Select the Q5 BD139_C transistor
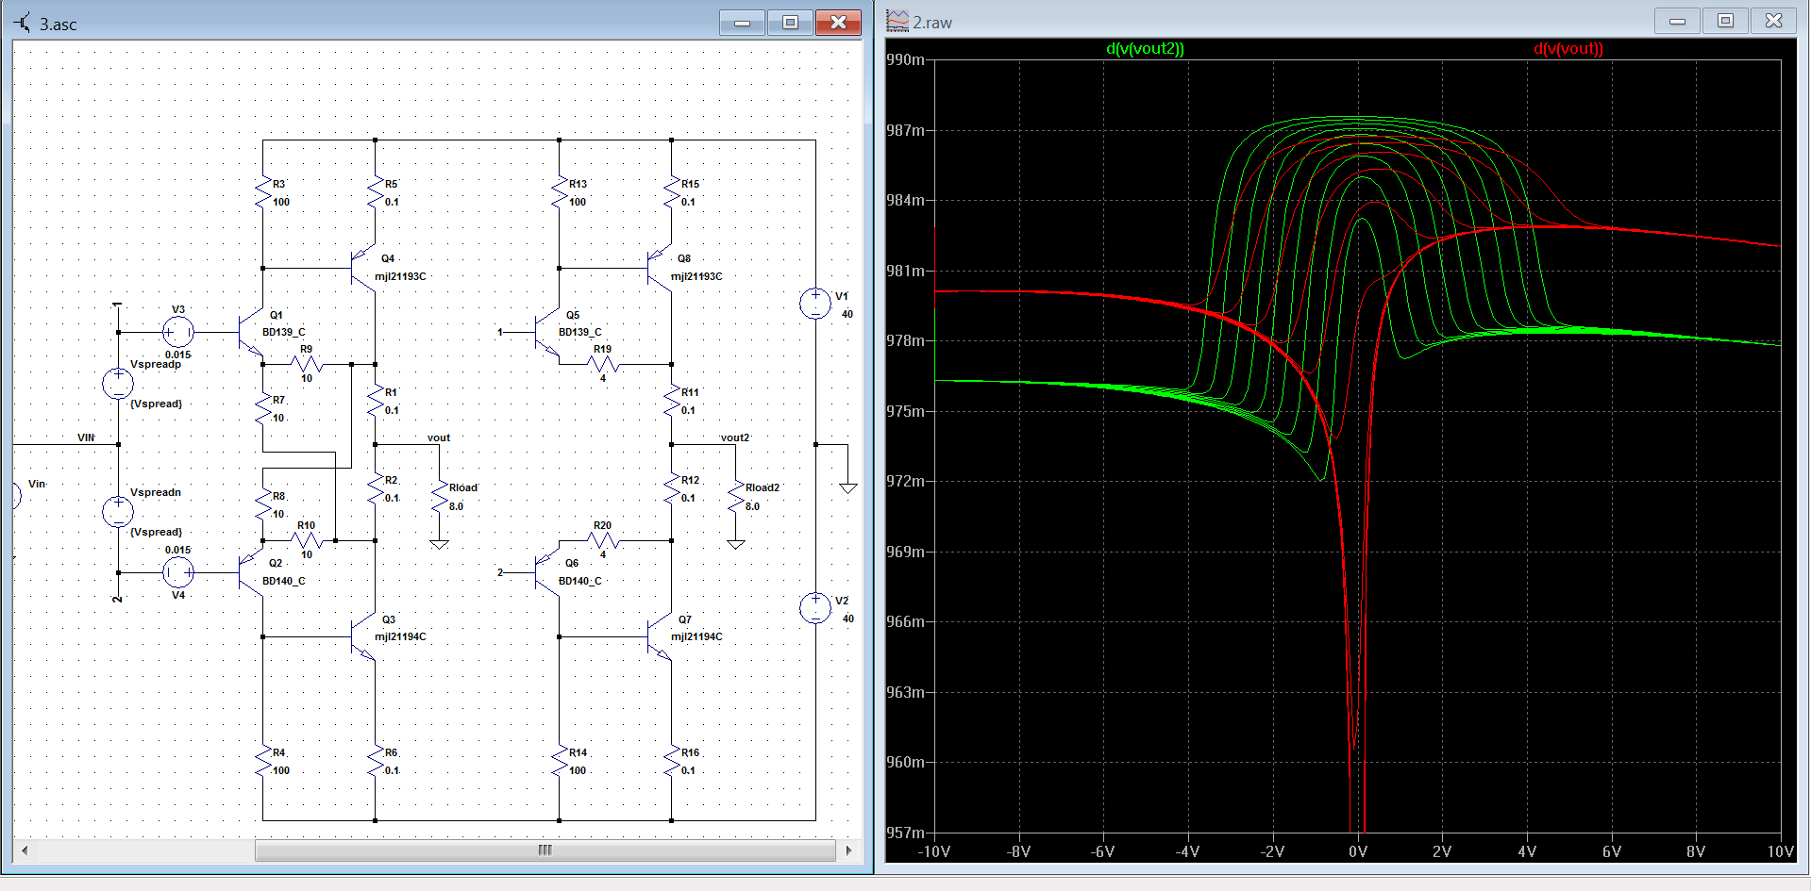Image resolution: width=1811 pixels, height=891 pixels. tap(547, 332)
